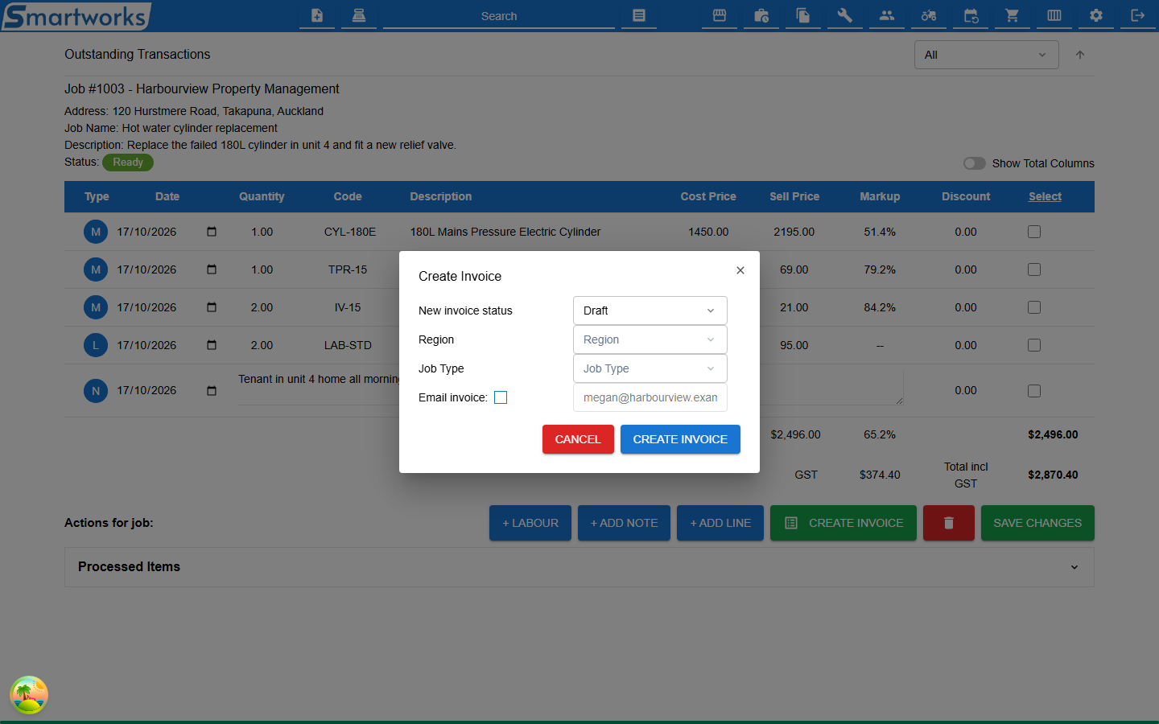Click the wrench tools icon
The width and height of the screenshot is (1159, 724).
click(x=845, y=15)
